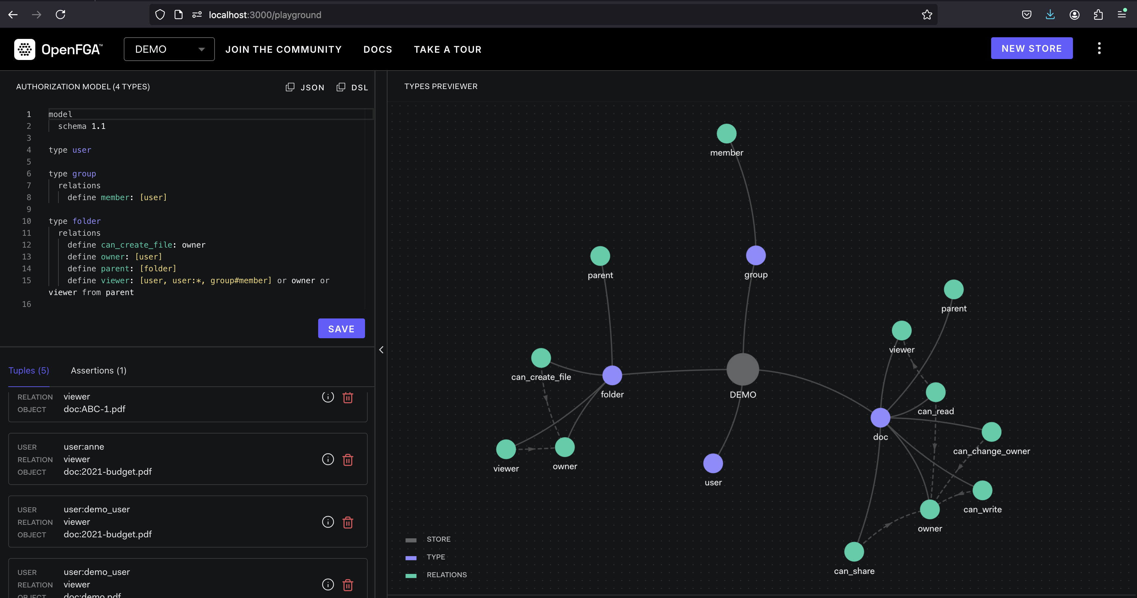This screenshot has height=598, width=1137.
Task: Click the DOCS menu item
Action: tap(378, 49)
